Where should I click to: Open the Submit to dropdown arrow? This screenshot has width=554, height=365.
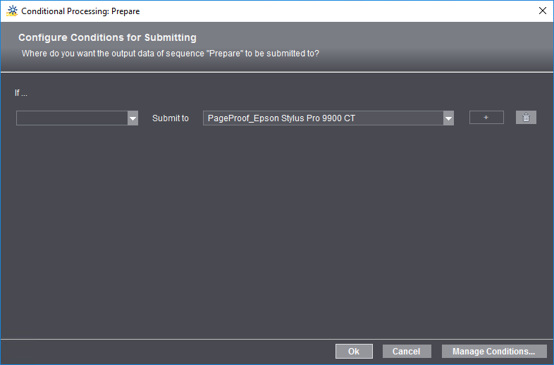[x=448, y=118]
